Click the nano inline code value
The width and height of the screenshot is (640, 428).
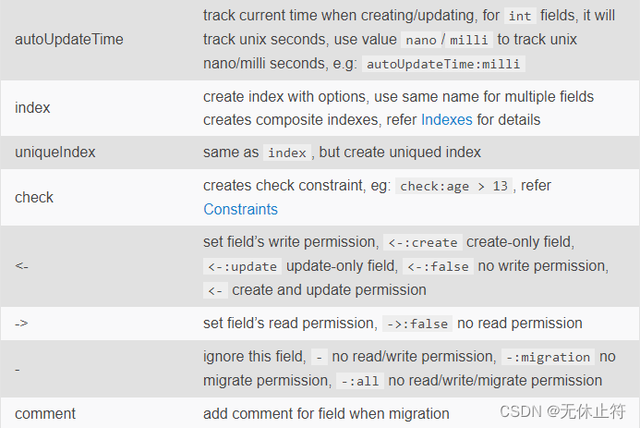(x=421, y=40)
